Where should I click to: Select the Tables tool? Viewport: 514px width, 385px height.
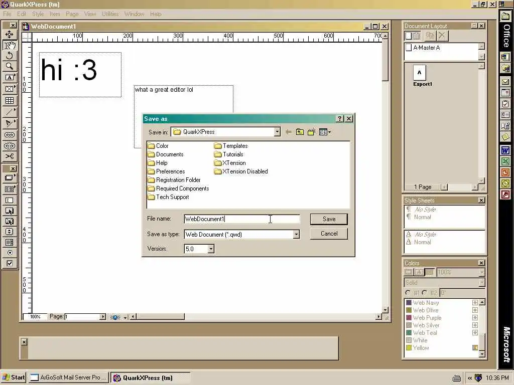point(9,100)
